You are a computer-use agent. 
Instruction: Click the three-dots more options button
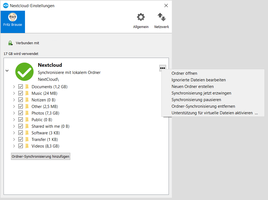(x=163, y=68)
